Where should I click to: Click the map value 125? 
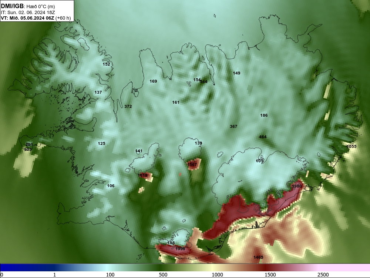click(101, 143)
